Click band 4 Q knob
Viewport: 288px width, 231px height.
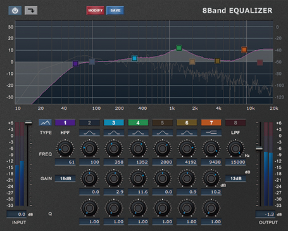(138, 208)
